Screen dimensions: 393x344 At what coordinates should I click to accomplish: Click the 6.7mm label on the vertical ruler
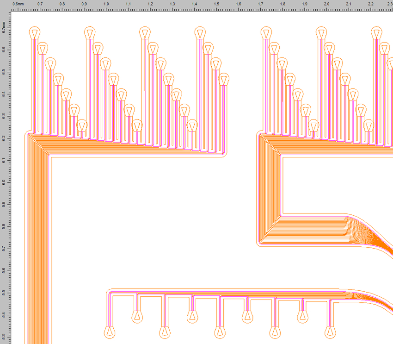click(4, 27)
